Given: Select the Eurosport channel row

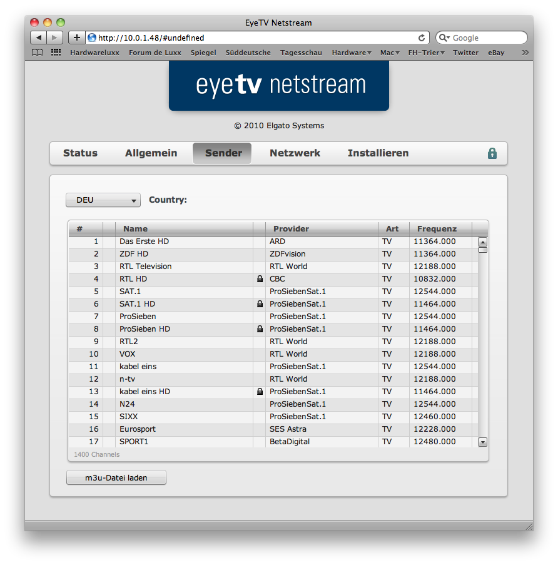Looking at the screenshot, I should point(273,429).
